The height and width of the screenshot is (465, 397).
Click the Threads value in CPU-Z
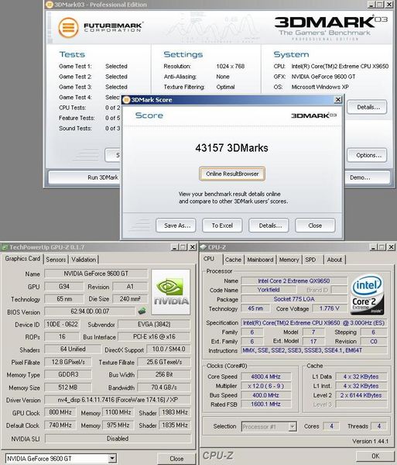click(379, 426)
